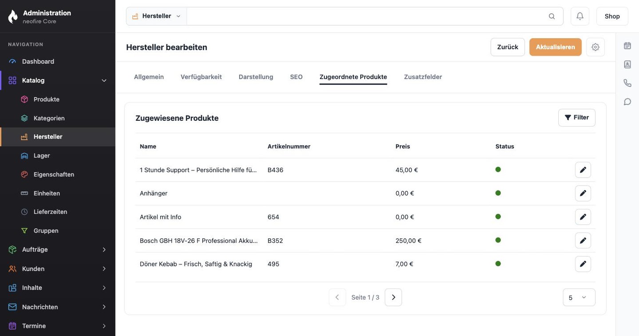The height and width of the screenshot is (336, 639).
Task: Open the contacts book icon in right sidebar
Action: tap(627, 64)
